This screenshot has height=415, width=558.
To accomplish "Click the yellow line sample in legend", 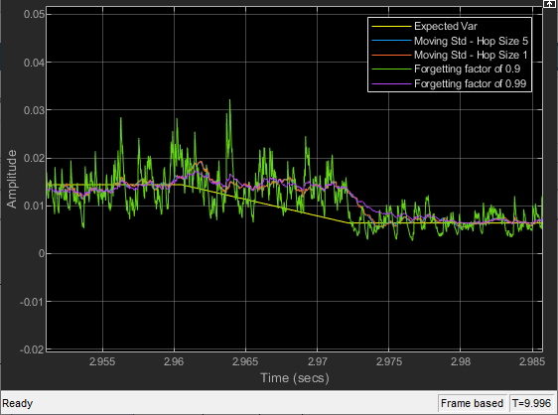I will [391, 27].
